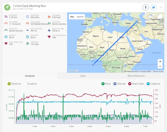Click the duration stopwatch icon
167x132 pixels.
[28, 17]
